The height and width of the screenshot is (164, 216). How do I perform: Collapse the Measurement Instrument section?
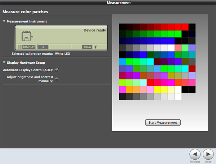tap(4, 22)
